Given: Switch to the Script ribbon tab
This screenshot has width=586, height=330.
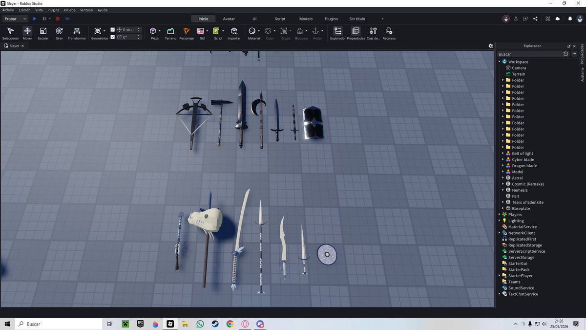Looking at the screenshot, I should coord(280,19).
